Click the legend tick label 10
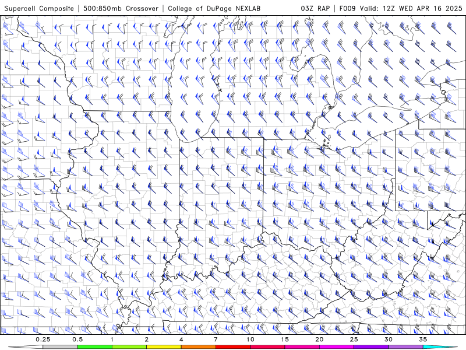The image size is (466, 350). (250, 339)
